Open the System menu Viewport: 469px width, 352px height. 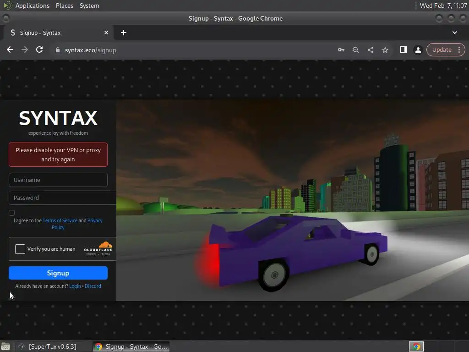[89, 5]
